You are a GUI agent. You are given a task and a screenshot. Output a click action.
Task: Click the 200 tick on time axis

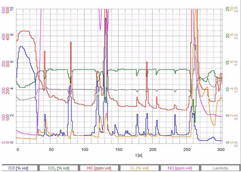pyautogui.click(x=153, y=149)
